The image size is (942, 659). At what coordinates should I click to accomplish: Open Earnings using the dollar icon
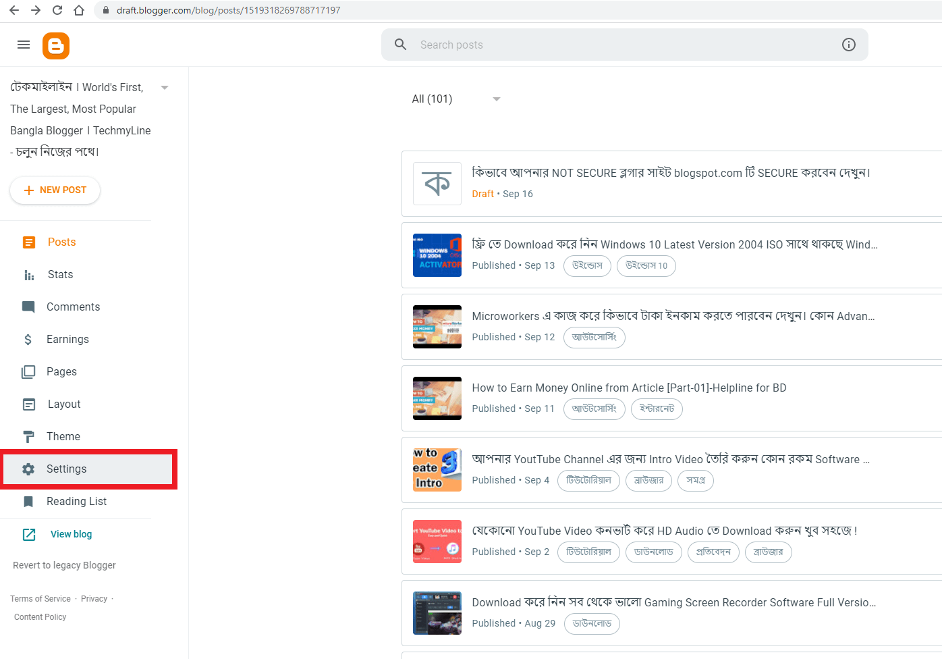tap(28, 339)
